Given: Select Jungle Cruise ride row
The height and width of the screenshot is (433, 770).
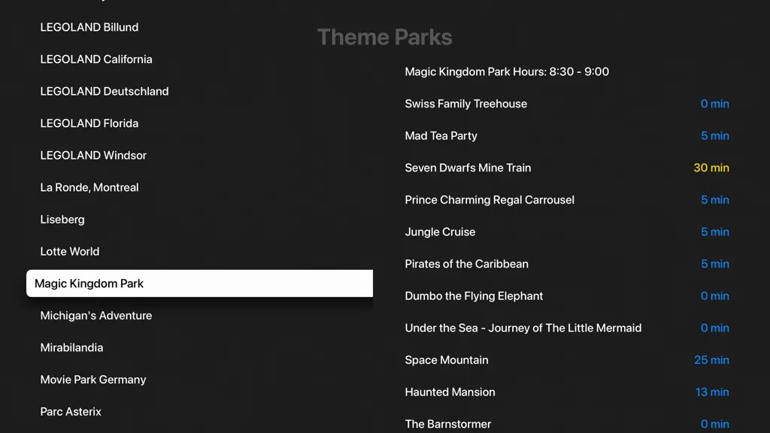Looking at the screenshot, I should (567, 232).
